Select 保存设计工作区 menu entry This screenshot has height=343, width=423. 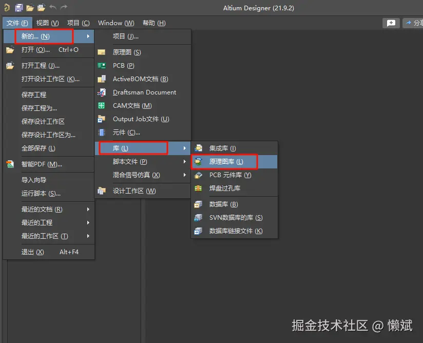pos(49,122)
